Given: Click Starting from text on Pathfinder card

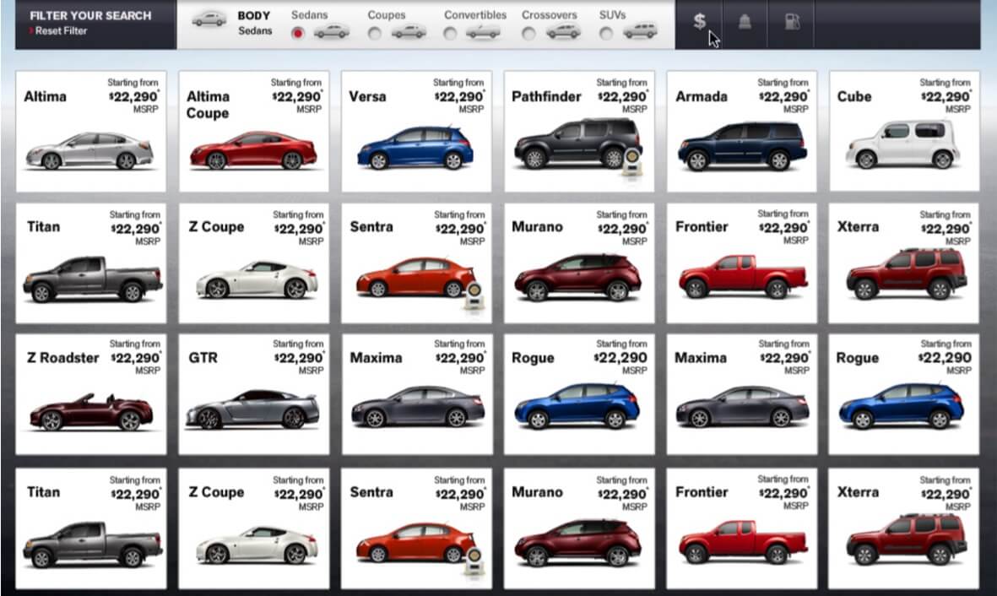Looking at the screenshot, I should pyautogui.click(x=621, y=82).
